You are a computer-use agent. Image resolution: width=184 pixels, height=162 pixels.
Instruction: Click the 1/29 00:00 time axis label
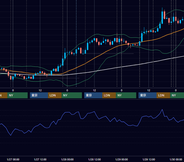(x=121, y=159)
